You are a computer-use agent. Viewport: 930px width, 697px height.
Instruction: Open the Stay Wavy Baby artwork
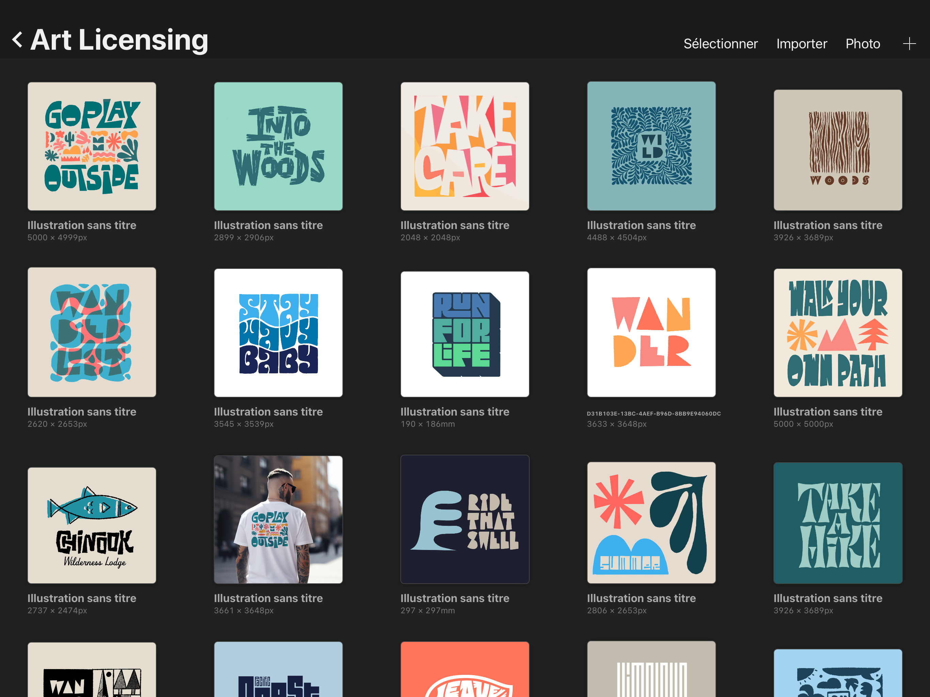click(278, 333)
